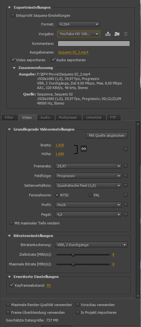Click the save preset icon
The width and height of the screenshot is (141, 327).
tap(108, 34)
